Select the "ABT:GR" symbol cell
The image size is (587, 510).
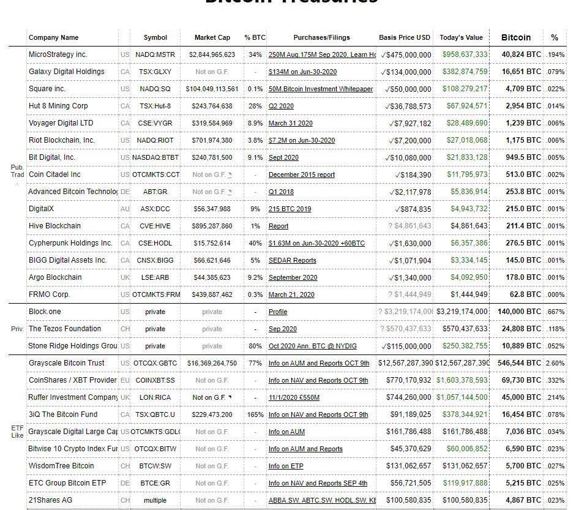(x=155, y=192)
